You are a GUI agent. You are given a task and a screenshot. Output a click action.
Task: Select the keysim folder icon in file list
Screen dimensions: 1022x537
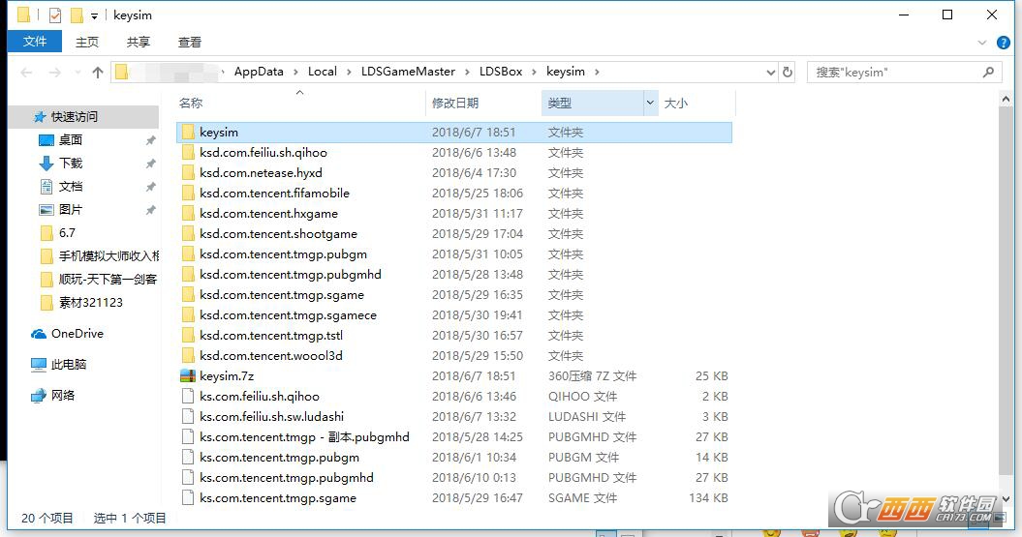point(188,133)
